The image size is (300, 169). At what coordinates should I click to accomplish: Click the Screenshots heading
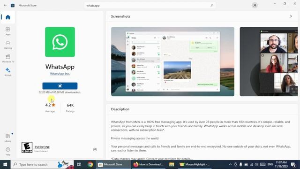coord(120,16)
